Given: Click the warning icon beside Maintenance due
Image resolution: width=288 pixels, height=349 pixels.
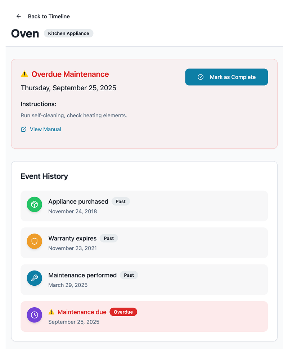Looking at the screenshot, I should (x=51, y=312).
